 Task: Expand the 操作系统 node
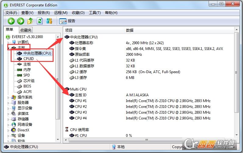[8, 98]
